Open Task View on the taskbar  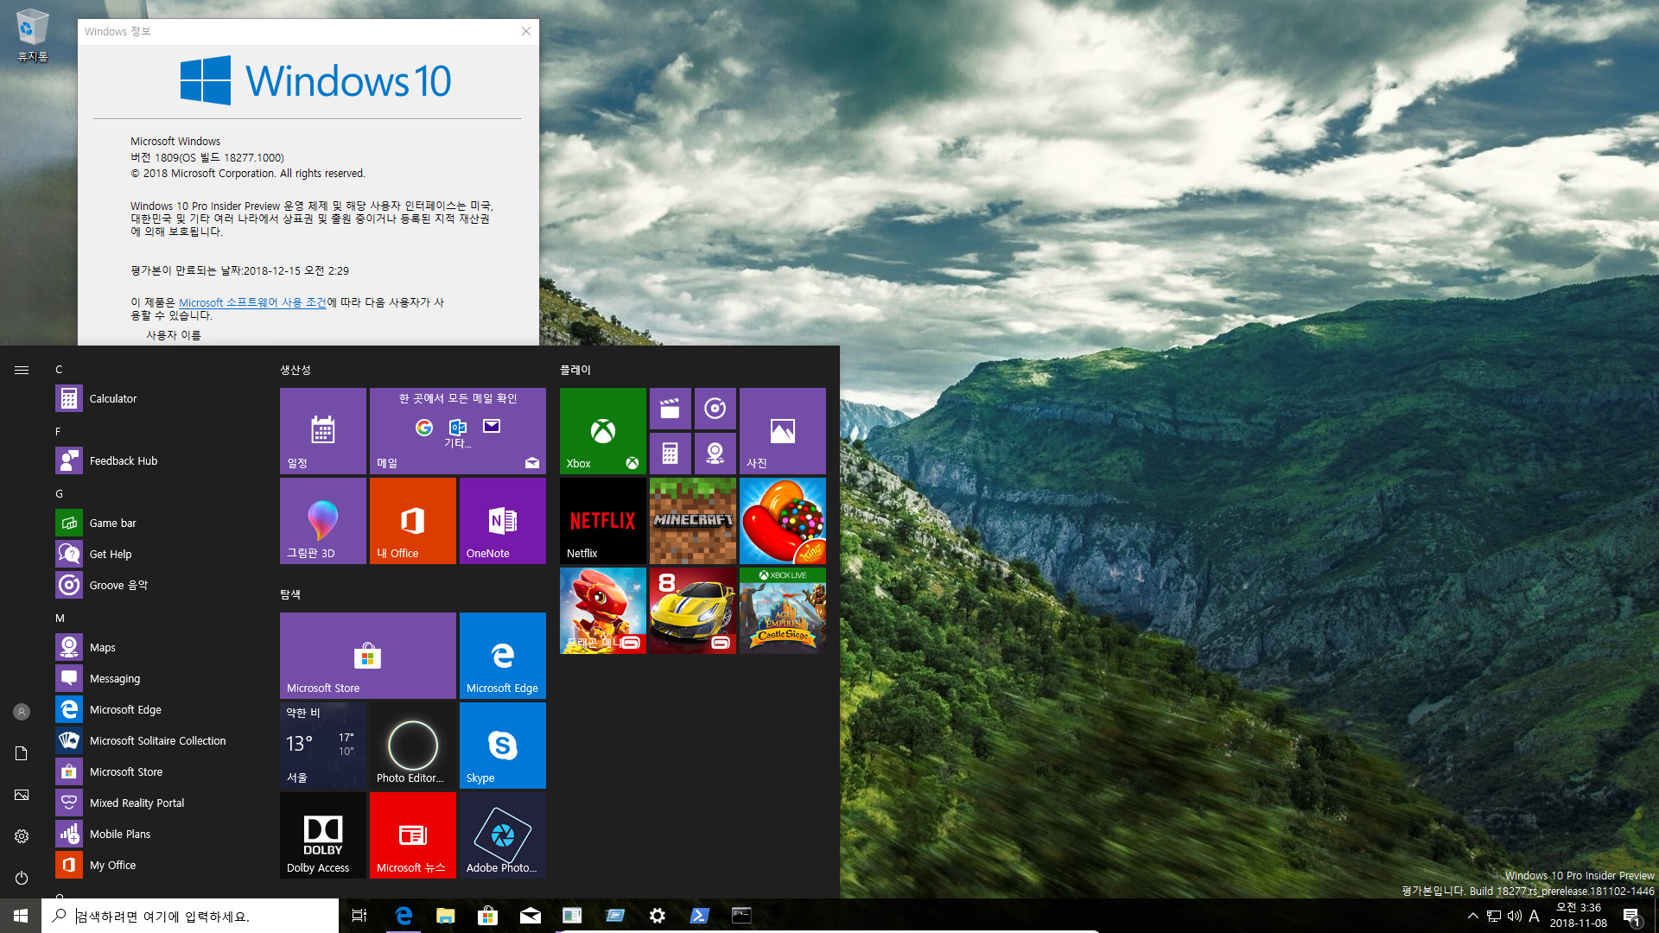click(359, 916)
